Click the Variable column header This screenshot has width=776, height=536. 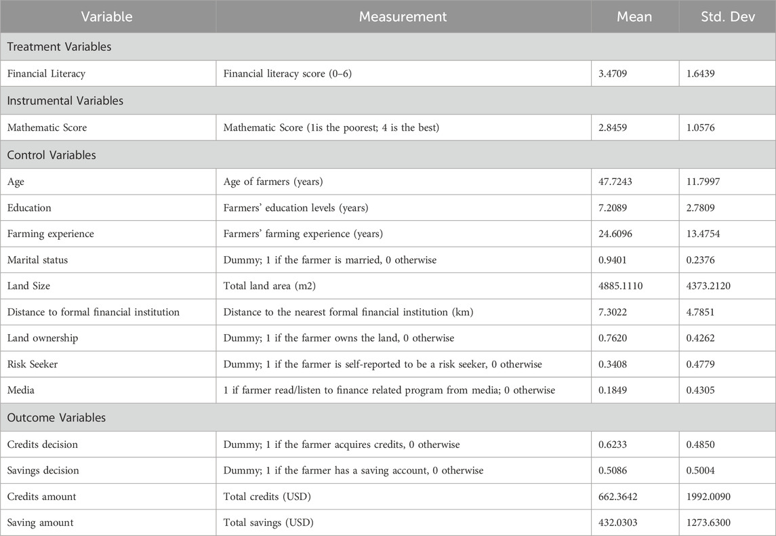click(107, 17)
